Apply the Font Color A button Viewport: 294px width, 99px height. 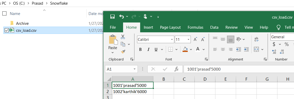click(198, 49)
